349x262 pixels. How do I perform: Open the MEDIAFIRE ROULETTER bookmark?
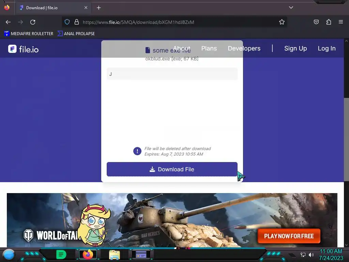(29, 34)
